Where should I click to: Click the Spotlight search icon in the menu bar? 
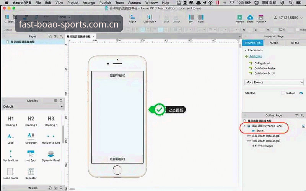[x=291, y=3]
